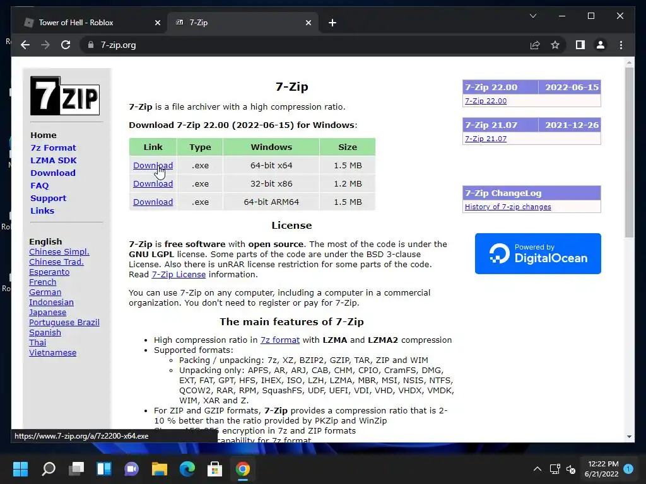The image size is (646, 484).
Task: Click the browser forward arrow
Action: coord(45,45)
